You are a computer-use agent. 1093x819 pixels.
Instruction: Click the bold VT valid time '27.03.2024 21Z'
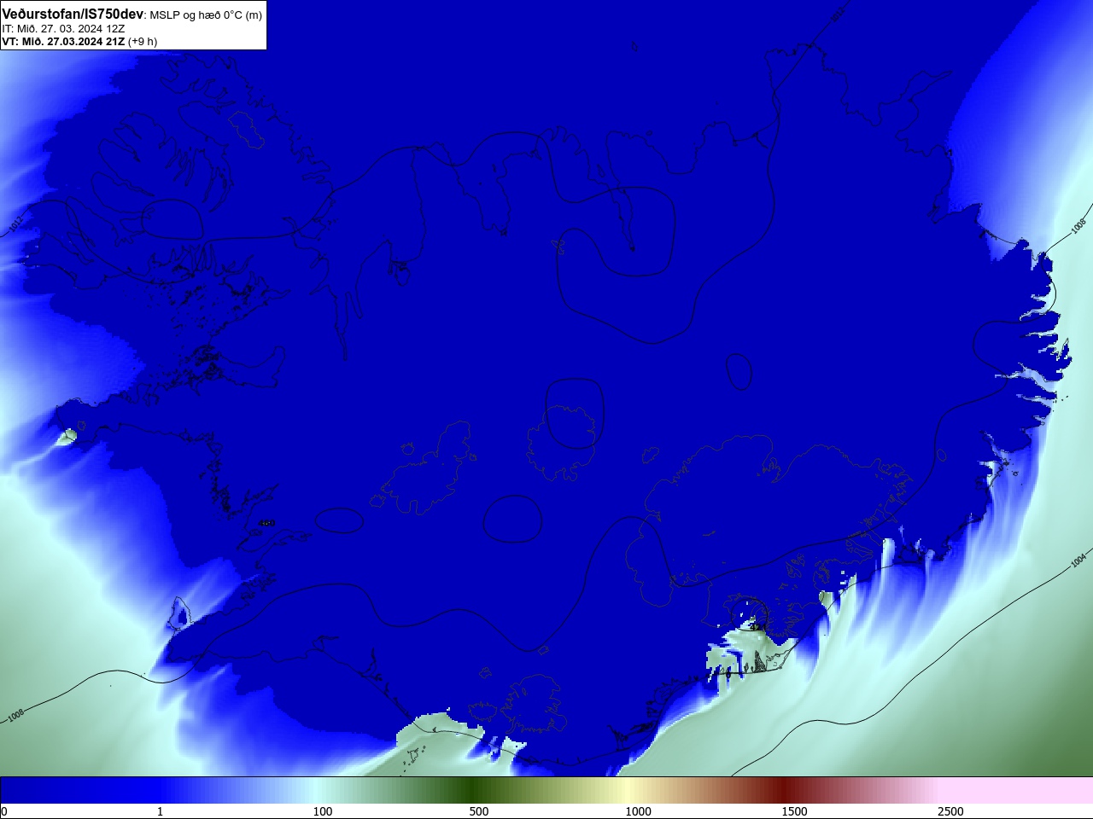85,41
